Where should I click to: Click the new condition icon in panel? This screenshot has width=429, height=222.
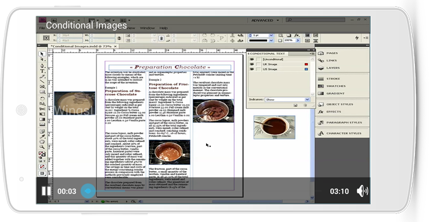tap(295, 105)
